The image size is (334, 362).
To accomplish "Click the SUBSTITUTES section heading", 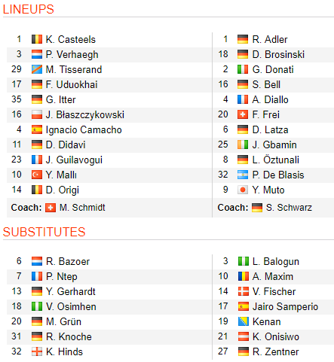I will click(x=44, y=232).
